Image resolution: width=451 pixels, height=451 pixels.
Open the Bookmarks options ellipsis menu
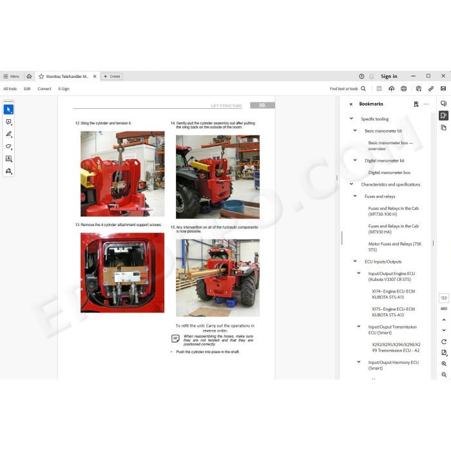(x=426, y=104)
